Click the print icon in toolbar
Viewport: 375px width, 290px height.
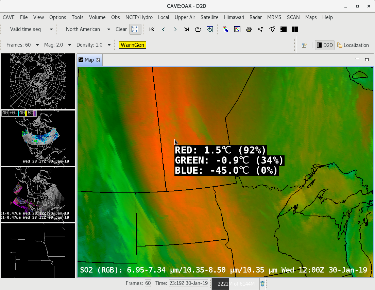click(x=249, y=30)
